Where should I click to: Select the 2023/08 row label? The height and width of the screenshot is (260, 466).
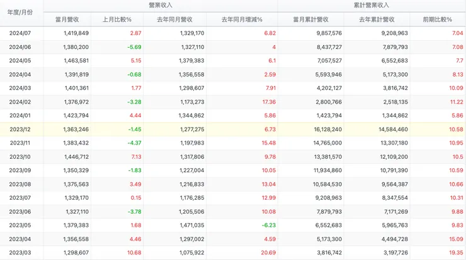(20, 185)
